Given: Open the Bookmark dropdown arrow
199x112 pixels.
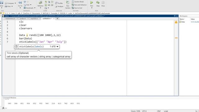Looking at the screenshot, I should (35, 8).
